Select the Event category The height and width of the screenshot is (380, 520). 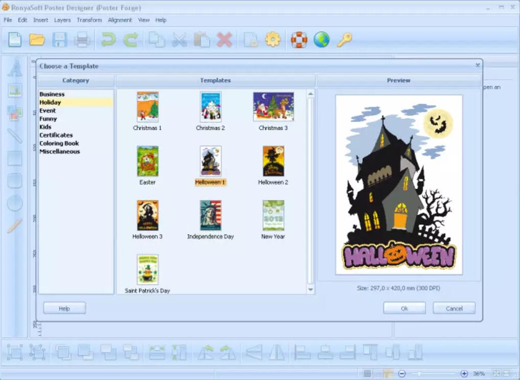click(x=76, y=110)
